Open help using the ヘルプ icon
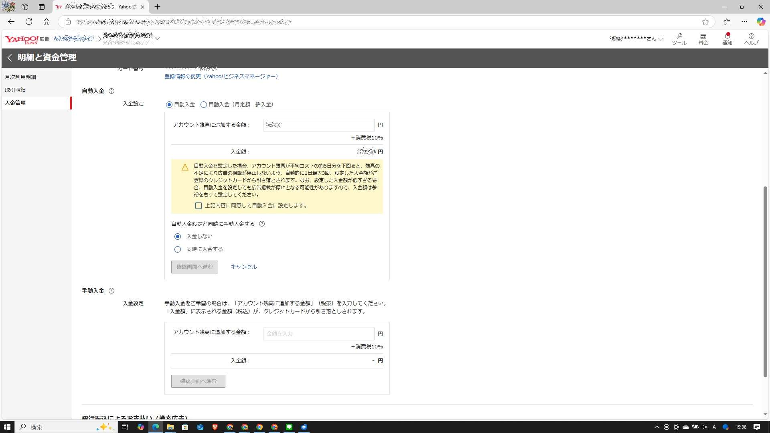Screen dimensions: 770x433 click(x=751, y=38)
